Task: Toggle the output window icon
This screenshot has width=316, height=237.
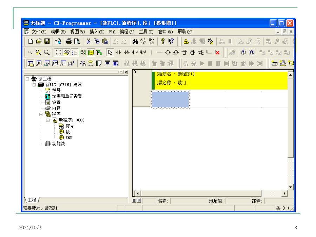Action: [39, 64]
